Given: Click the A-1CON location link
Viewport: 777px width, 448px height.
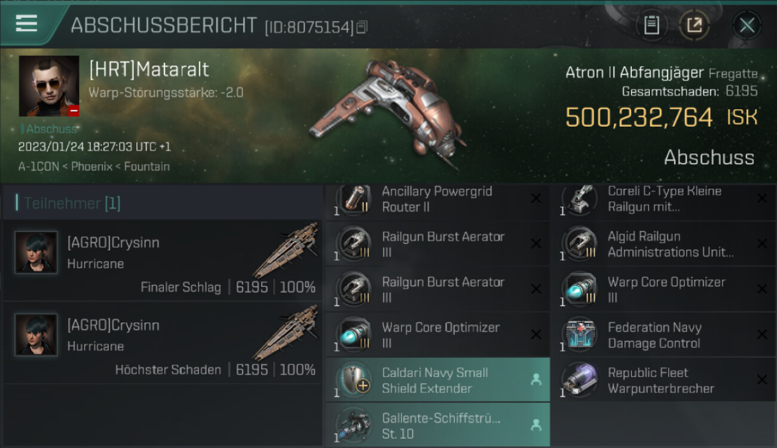Looking at the screenshot, I should click(39, 167).
